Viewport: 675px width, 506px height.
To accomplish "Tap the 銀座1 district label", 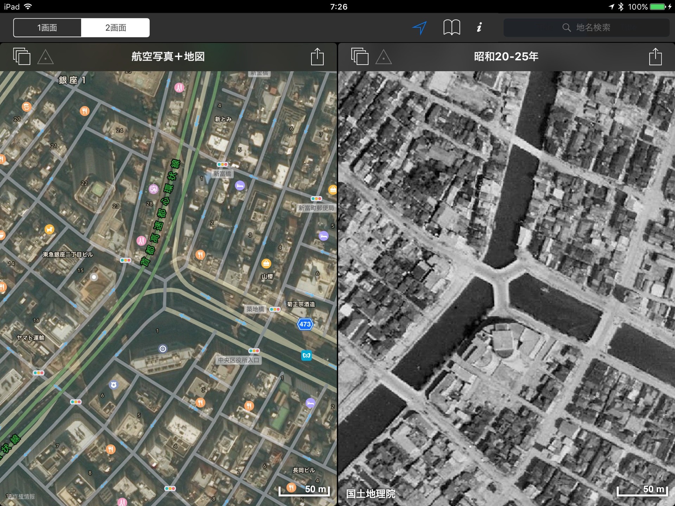I will 72,80.
